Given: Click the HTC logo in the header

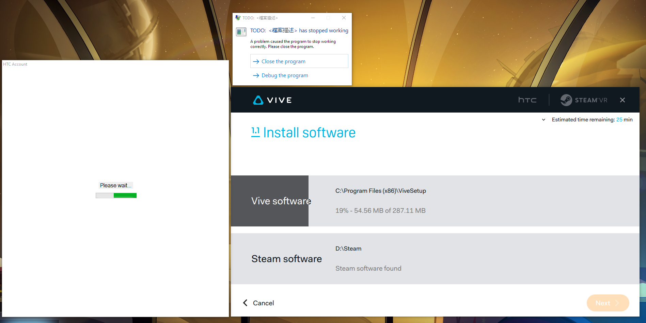Looking at the screenshot, I should pos(527,100).
